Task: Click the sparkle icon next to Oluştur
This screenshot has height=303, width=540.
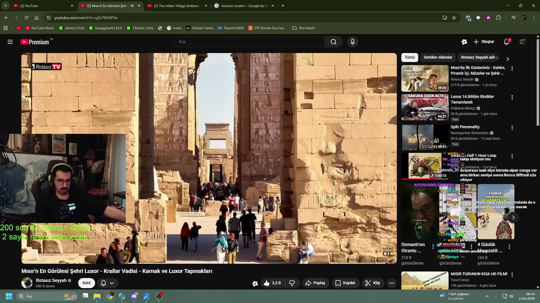Action: (x=464, y=42)
